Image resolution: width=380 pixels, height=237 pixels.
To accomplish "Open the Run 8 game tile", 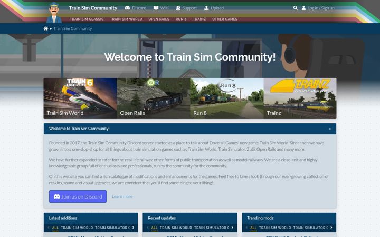I will click(227, 98).
